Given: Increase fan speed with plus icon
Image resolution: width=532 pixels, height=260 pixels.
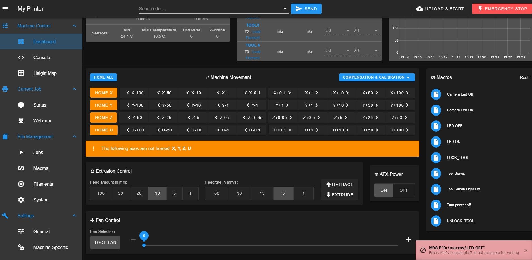Looking at the screenshot, I should pyautogui.click(x=409, y=240).
